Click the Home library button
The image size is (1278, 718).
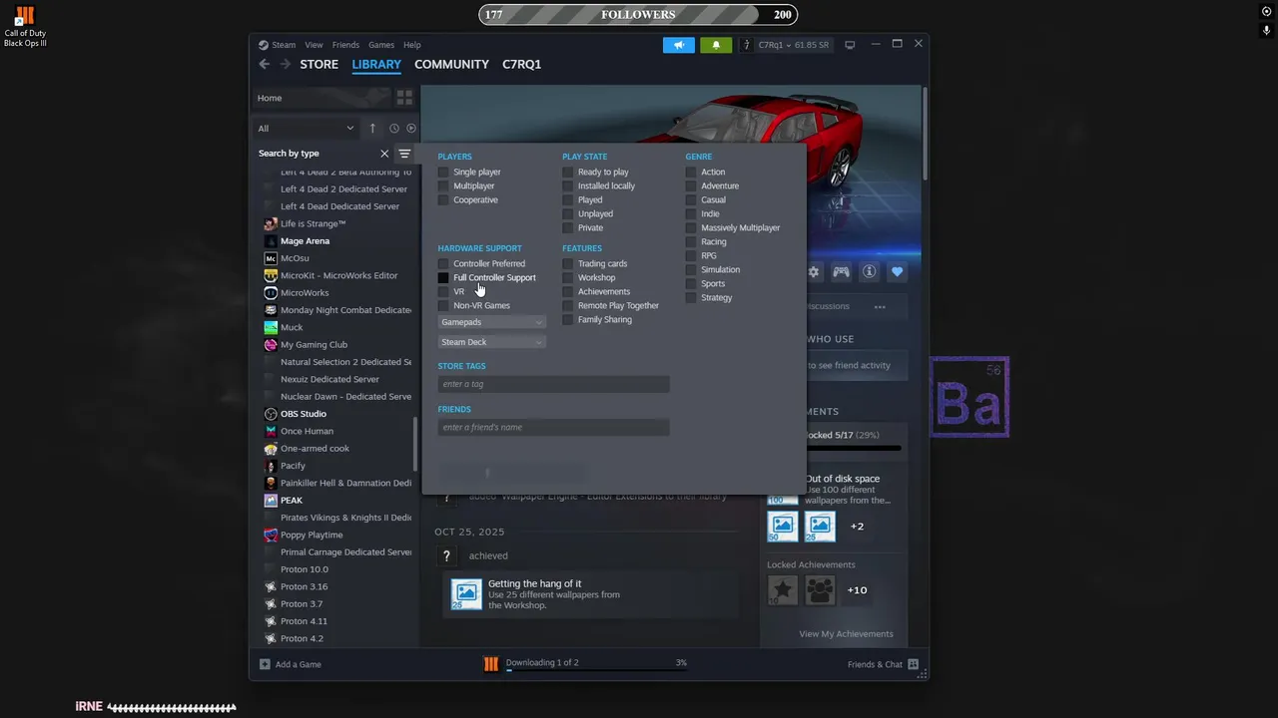(321, 98)
